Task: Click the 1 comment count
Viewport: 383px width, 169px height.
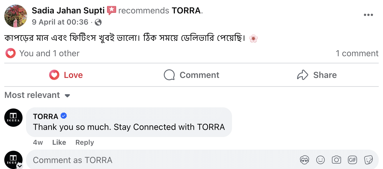Action: click(357, 53)
